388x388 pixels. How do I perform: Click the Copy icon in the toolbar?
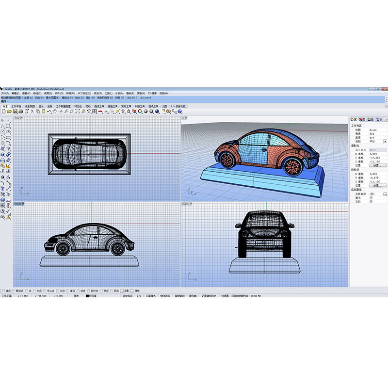coord(38,112)
